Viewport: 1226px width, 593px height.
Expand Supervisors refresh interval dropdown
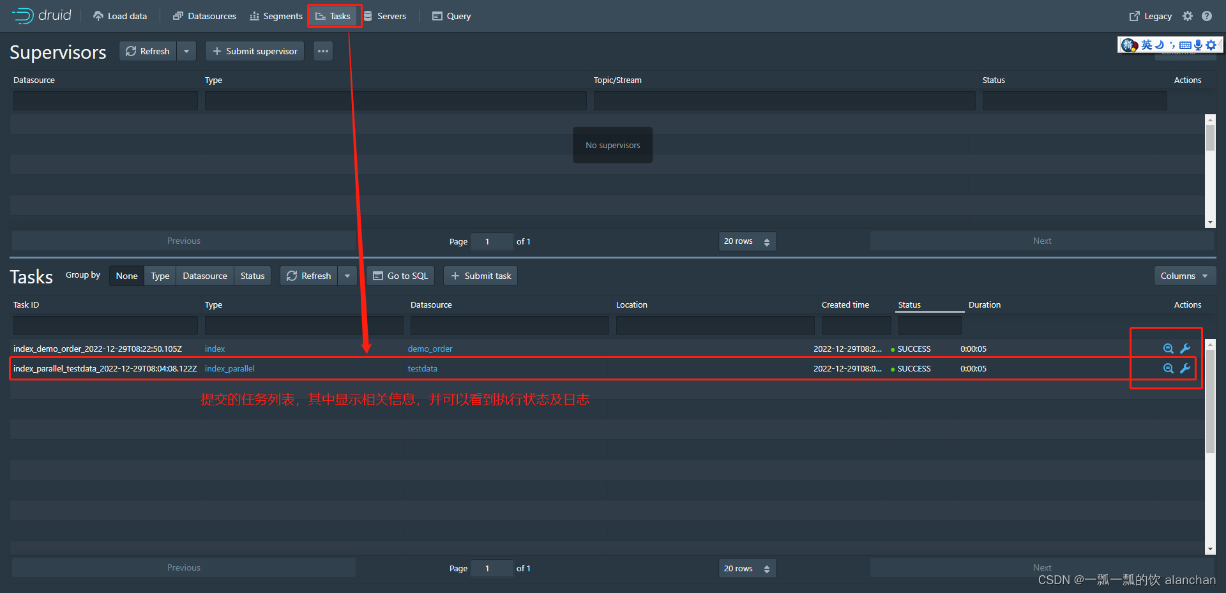pyautogui.click(x=186, y=51)
